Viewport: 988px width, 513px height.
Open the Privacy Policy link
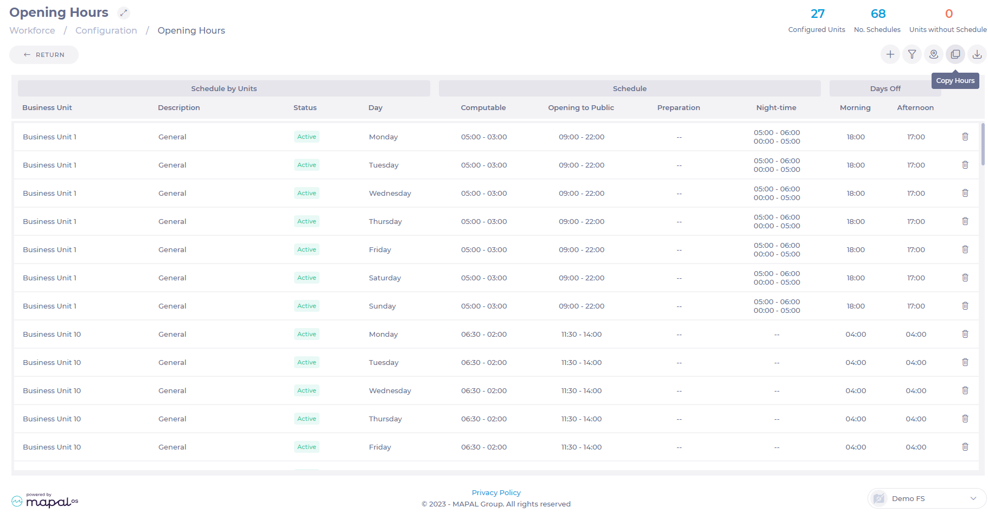click(496, 492)
